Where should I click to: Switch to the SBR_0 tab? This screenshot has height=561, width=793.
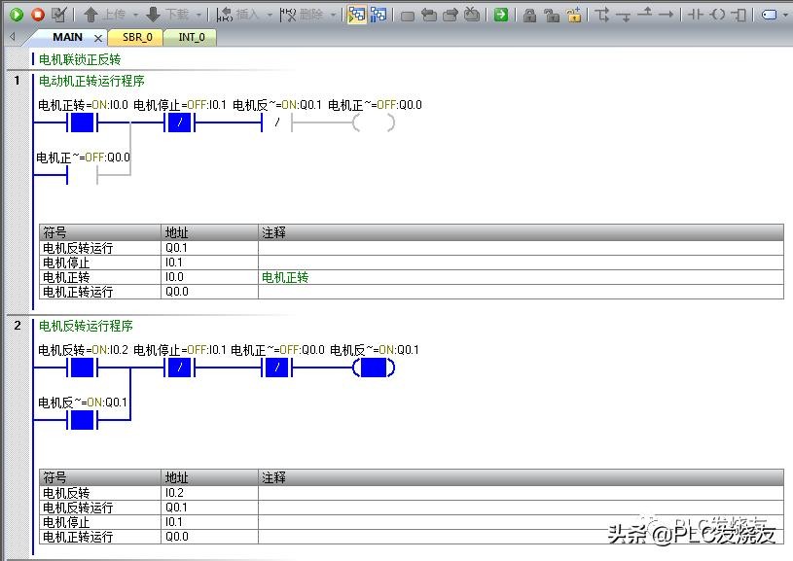(137, 37)
